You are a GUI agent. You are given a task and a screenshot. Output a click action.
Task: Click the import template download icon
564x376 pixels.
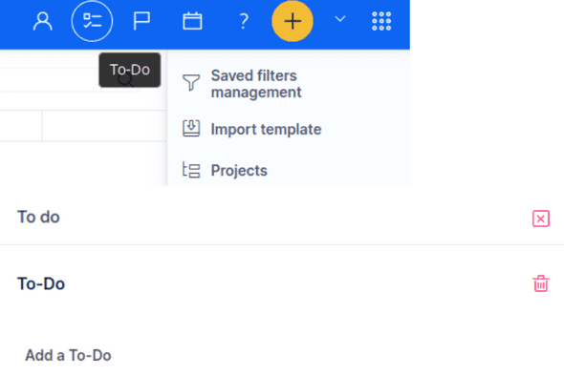pos(191,128)
